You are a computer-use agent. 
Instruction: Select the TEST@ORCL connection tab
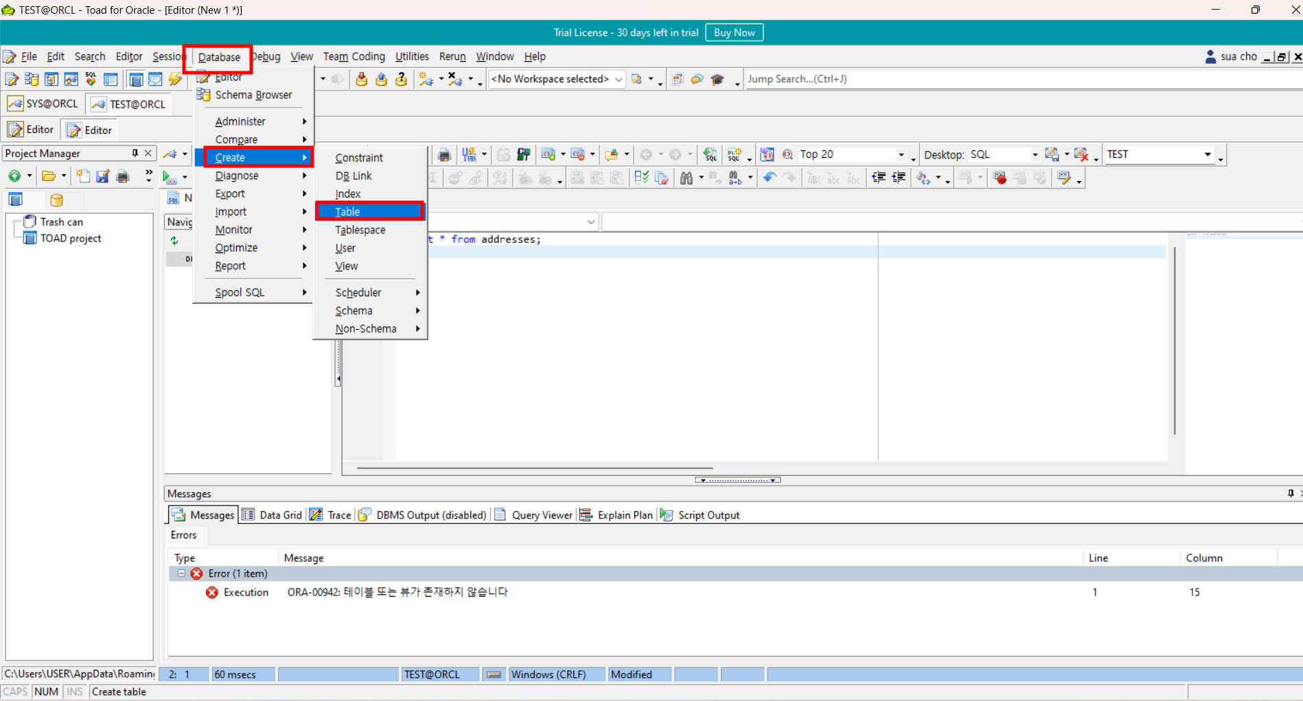tap(129, 104)
